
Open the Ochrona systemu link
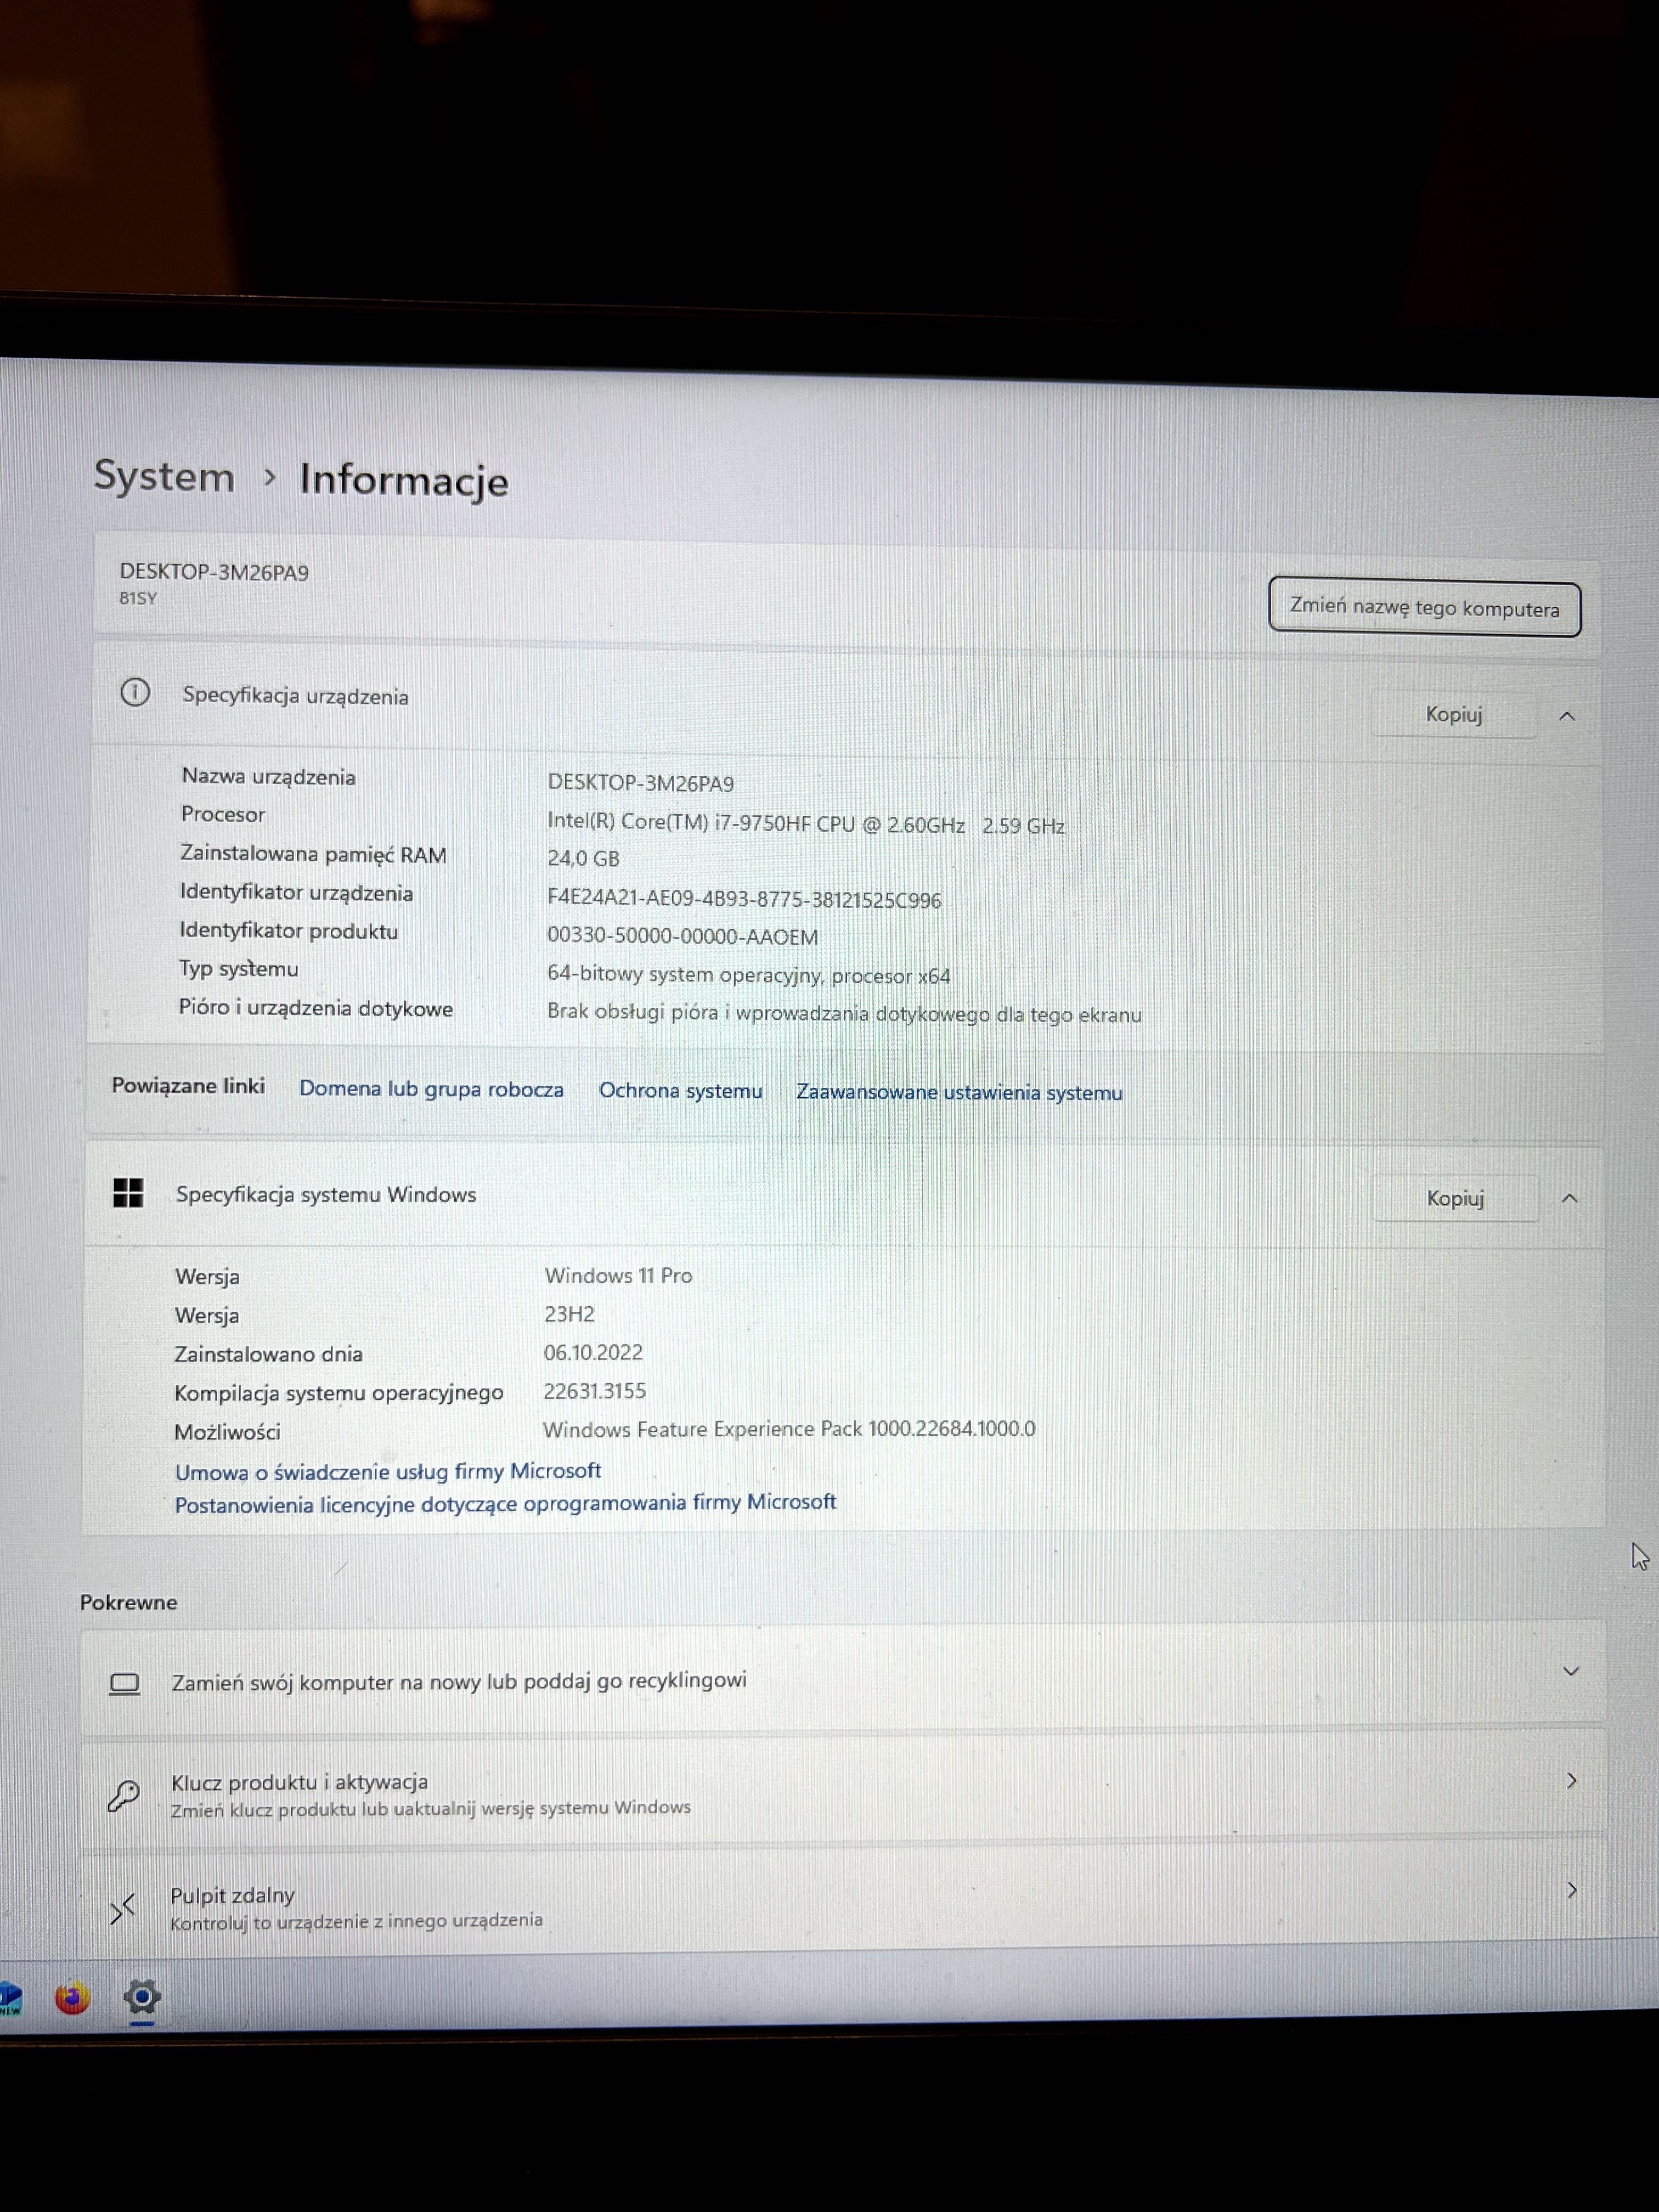680,1091
